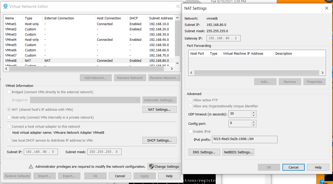This screenshot has height=184, width=333.
Task: Click the Subnet IP field in VMnet Information
Action: (41, 152)
